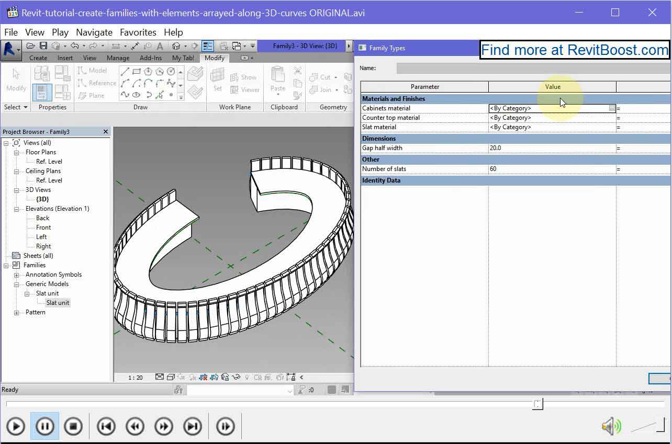Screen dimensions: 672x444
Task: Open the Help menu
Action: (x=173, y=32)
